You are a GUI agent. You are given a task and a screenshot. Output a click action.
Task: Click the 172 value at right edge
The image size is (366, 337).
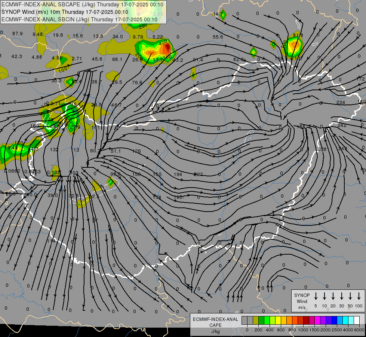click(x=361, y=79)
